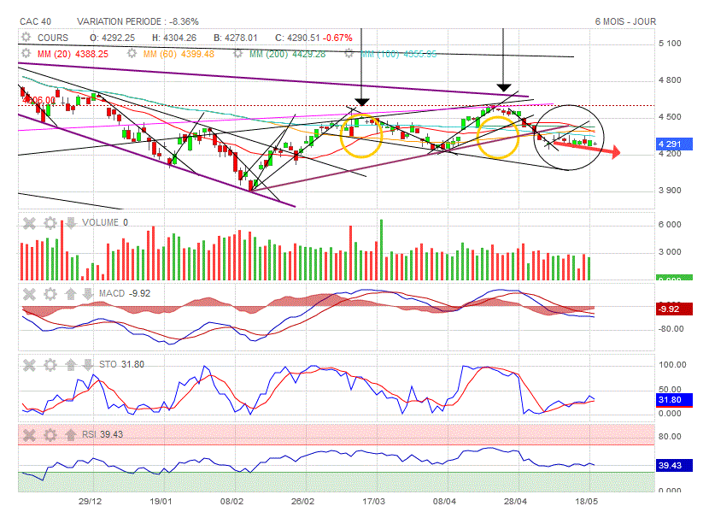Click the blue 4 291 price tag
This screenshot has height=512, width=709.
coord(674,144)
